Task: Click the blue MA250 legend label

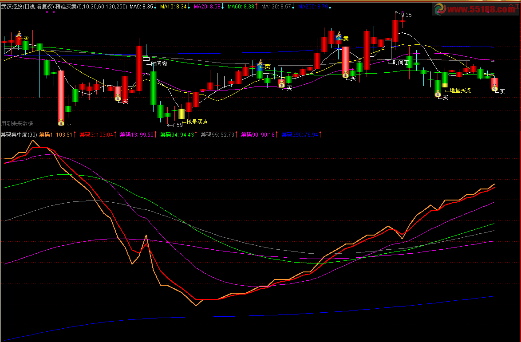Action: click(x=315, y=7)
